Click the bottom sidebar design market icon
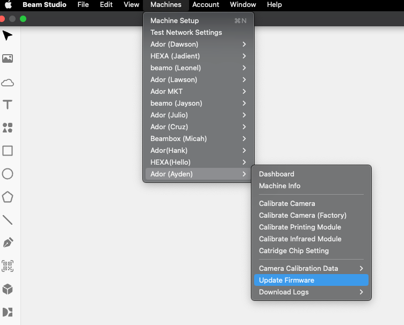 8,312
